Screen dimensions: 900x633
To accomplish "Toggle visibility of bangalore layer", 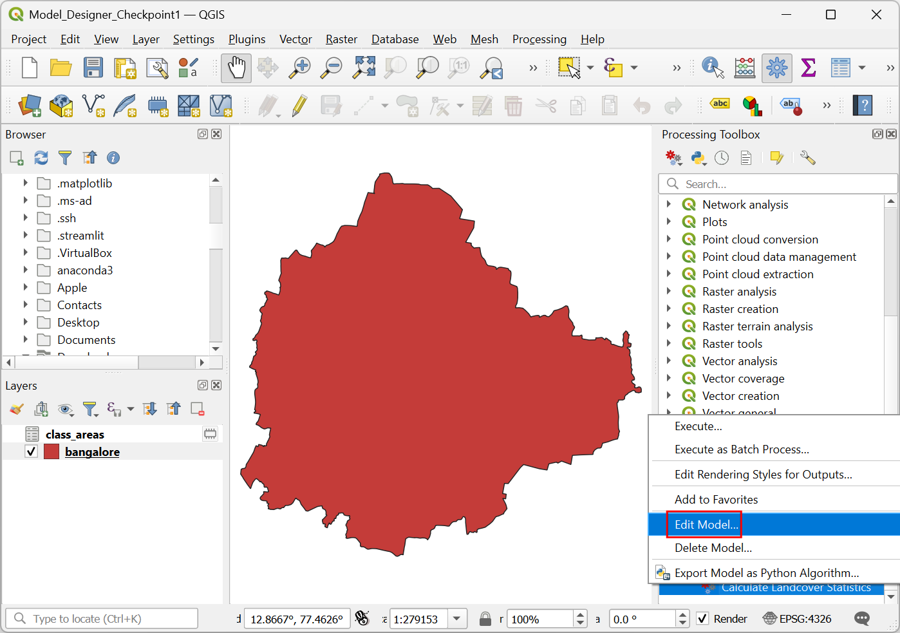I will 31,451.
